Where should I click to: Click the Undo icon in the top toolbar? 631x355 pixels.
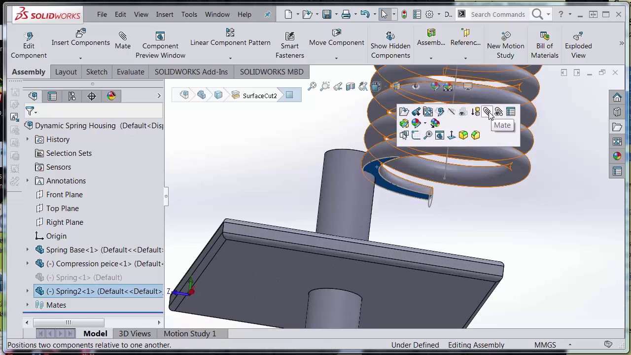(x=365, y=14)
